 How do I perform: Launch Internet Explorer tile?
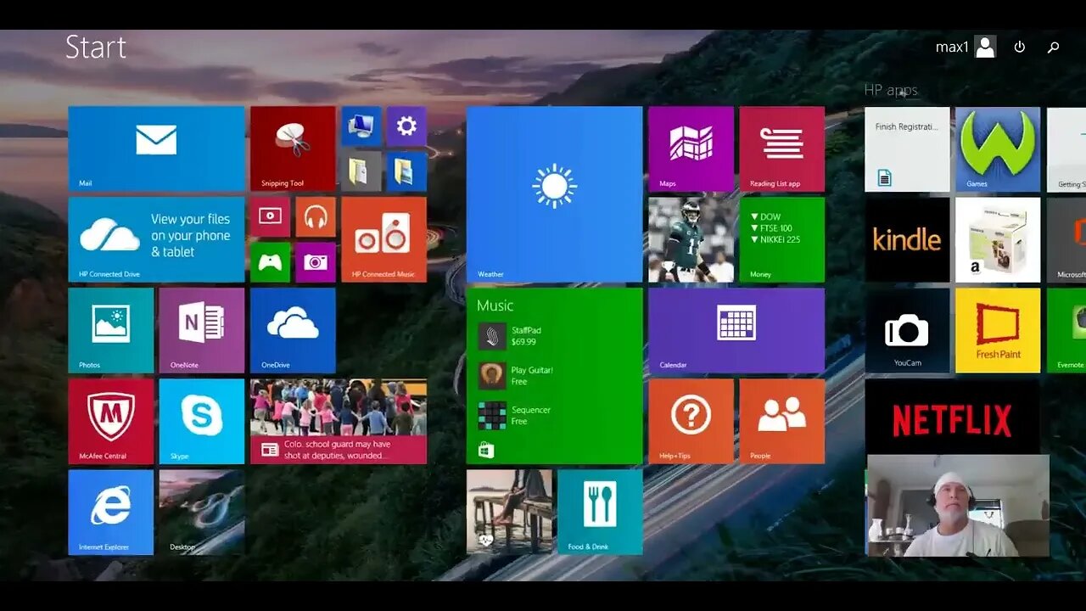point(110,512)
